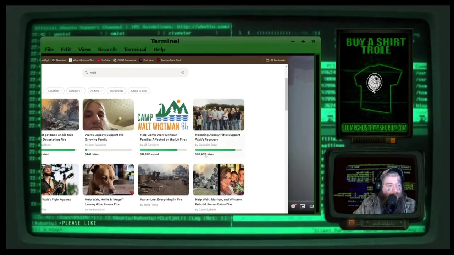
Task: Open the Terminal menu
Action: (x=135, y=50)
